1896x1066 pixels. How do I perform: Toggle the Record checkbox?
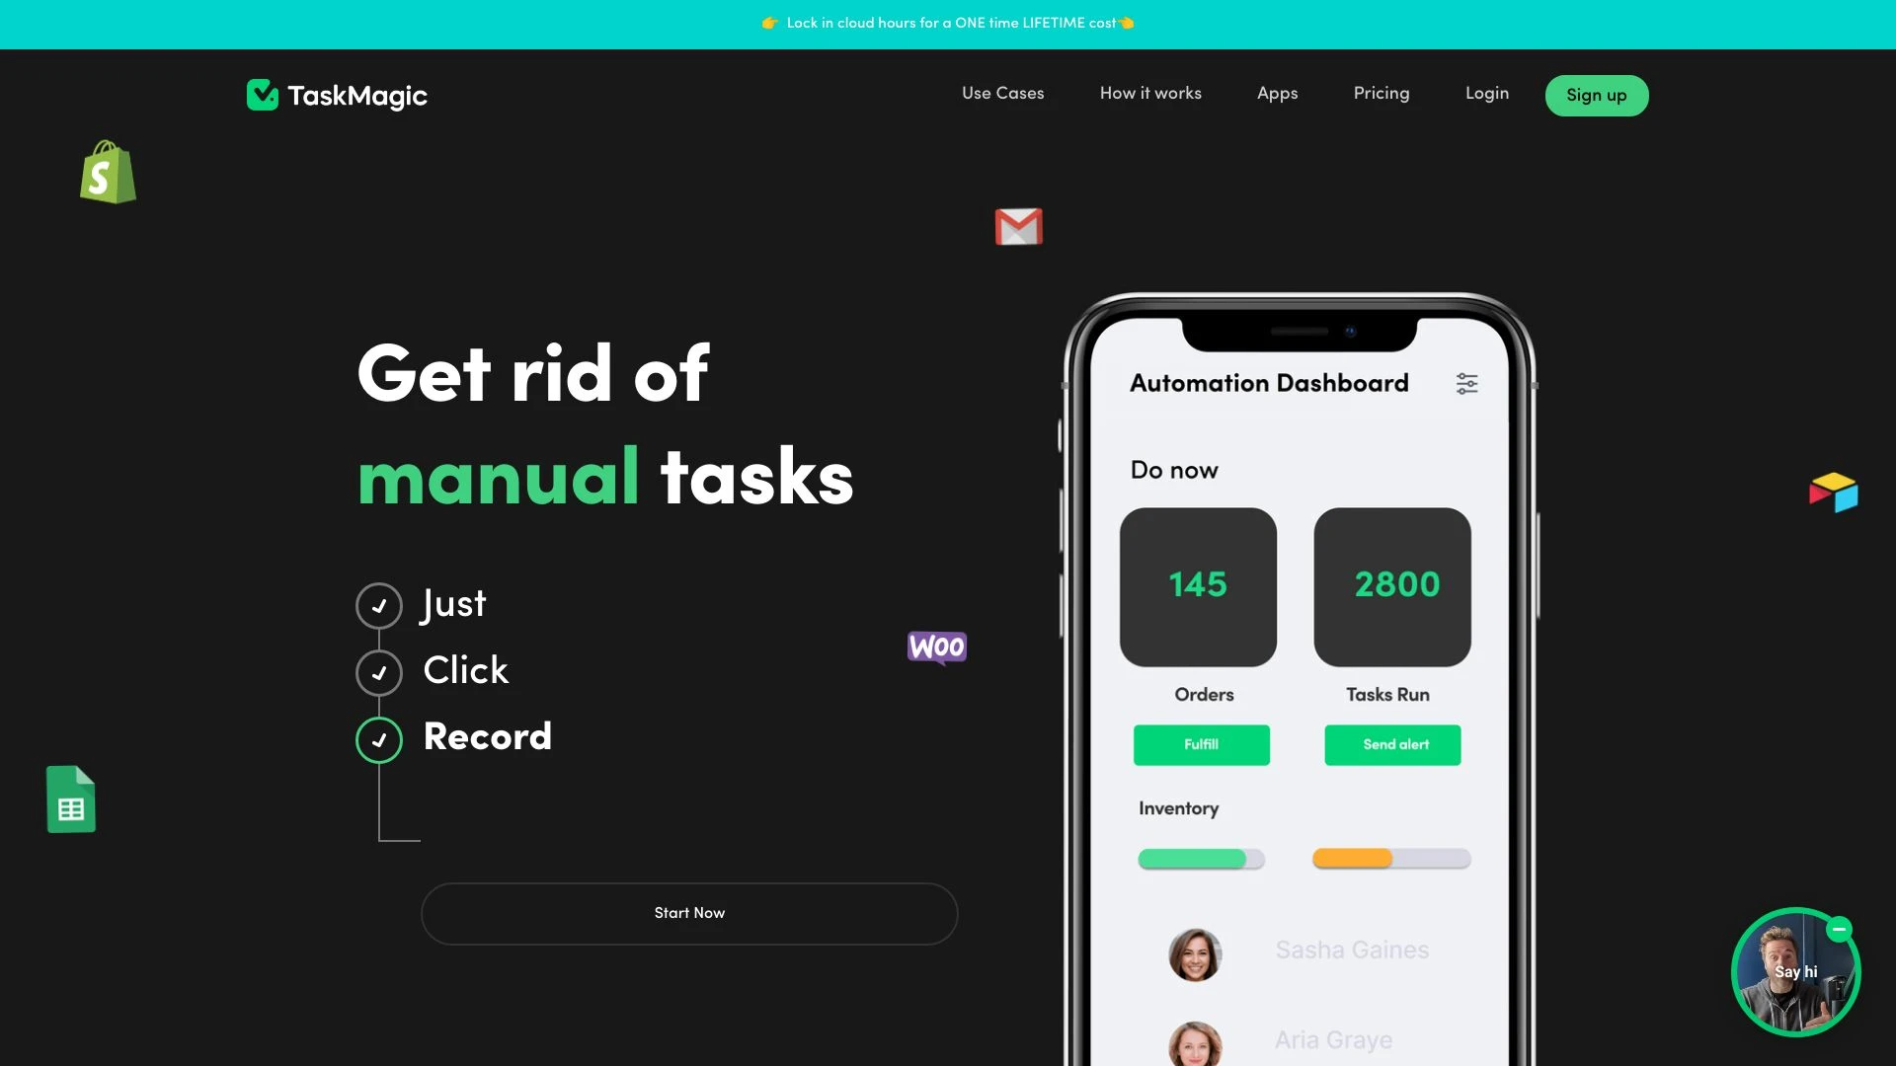(377, 740)
